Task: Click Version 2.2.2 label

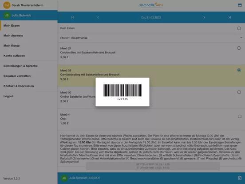Action: (12, 179)
